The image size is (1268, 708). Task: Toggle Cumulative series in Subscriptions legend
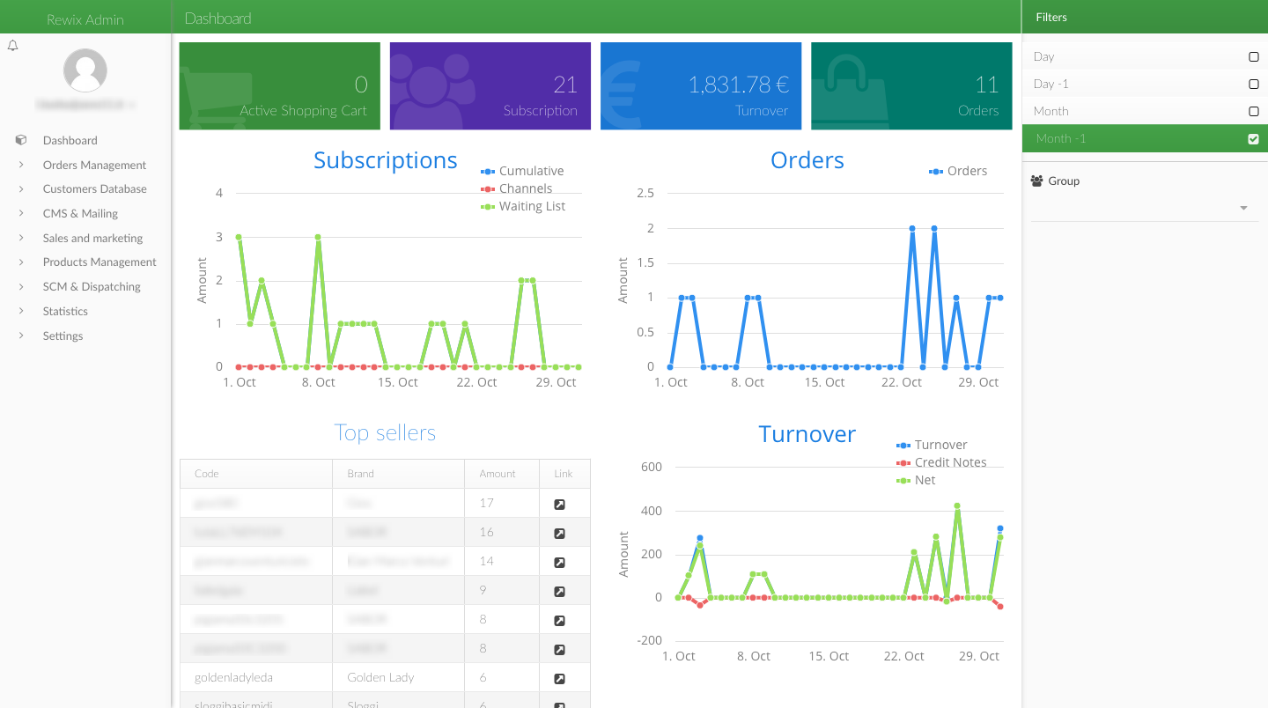[522, 171]
